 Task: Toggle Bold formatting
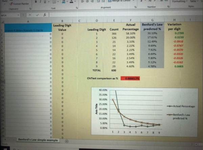coord(35,2)
